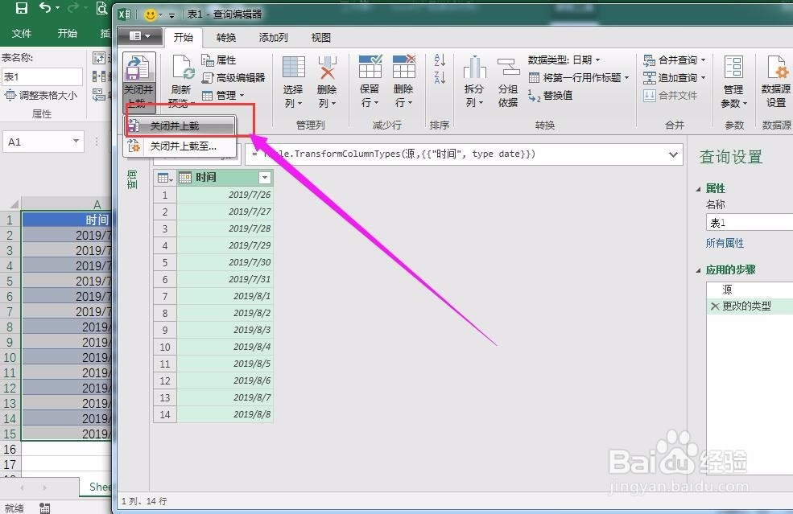The height and width of the screenshot is (514, 793).
Task: Click Excel column A header
Action: pyautogui.click(x=66, y=204)
